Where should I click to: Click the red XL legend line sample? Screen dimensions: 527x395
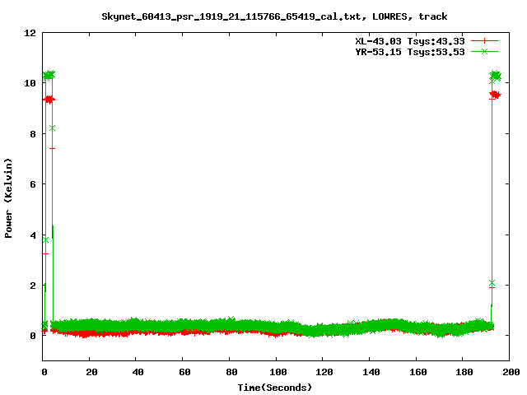click(484, 41)
